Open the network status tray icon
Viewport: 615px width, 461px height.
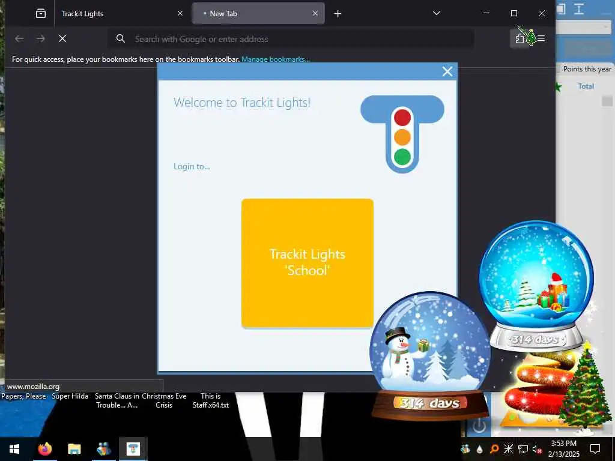[x=523, y=449]
